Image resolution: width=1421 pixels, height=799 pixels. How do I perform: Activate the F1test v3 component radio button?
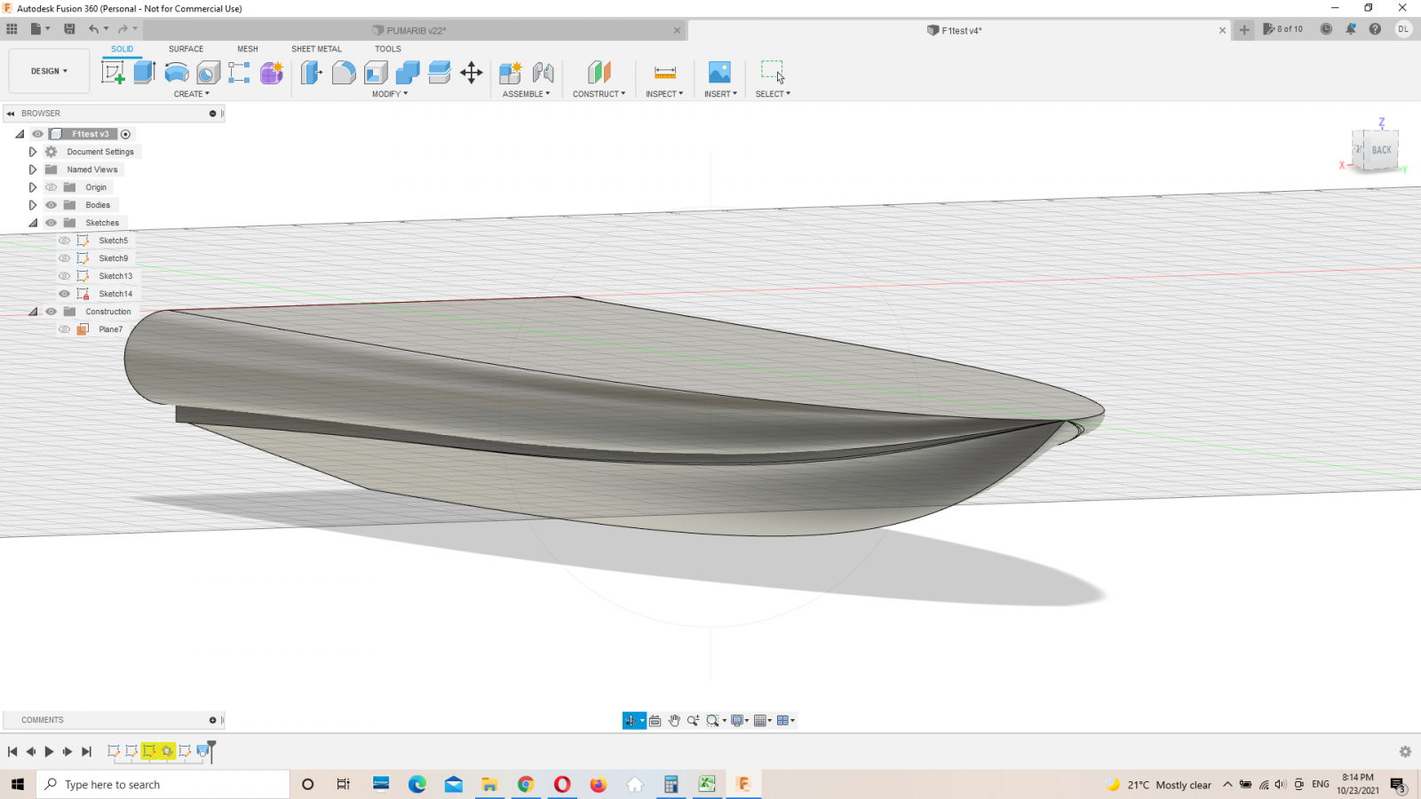click(125, 134)
